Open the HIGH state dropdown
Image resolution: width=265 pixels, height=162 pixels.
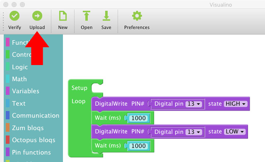click(236, 104)
